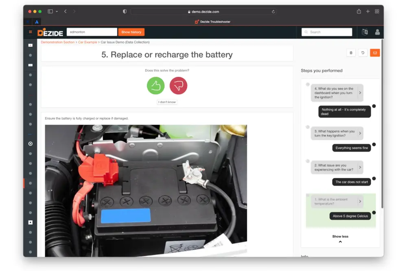Screen dimensions: 407x271
Task: Click the restart circular arrow icon
Action: point(363,53)
